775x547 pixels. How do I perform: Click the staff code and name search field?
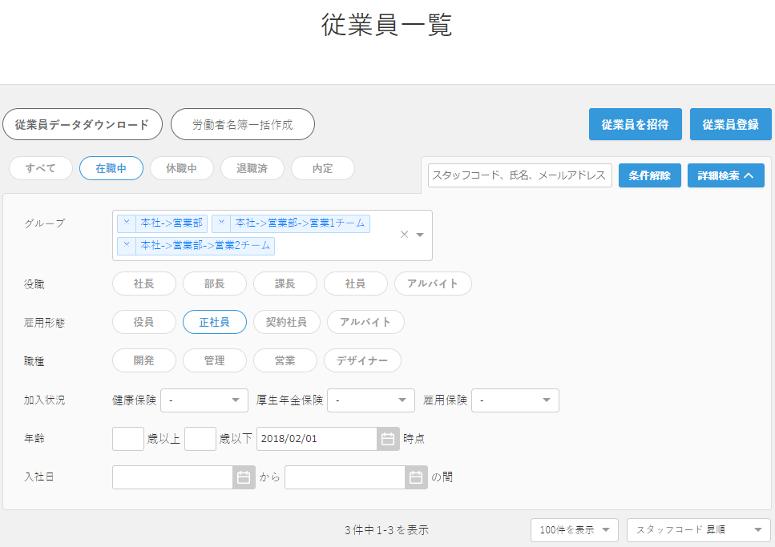pyautogui.click(x=519, y=175)
